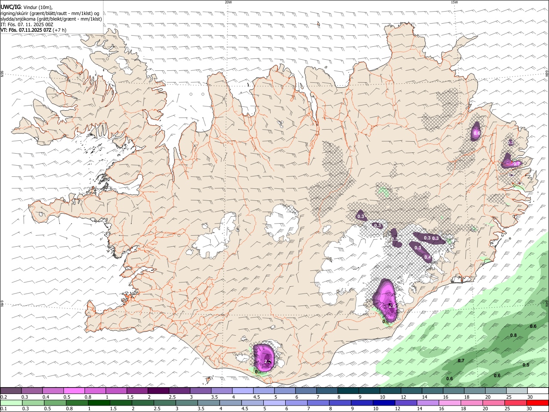Click the 20W longitude label at top
549x412 pixels.
click(228, 2)
